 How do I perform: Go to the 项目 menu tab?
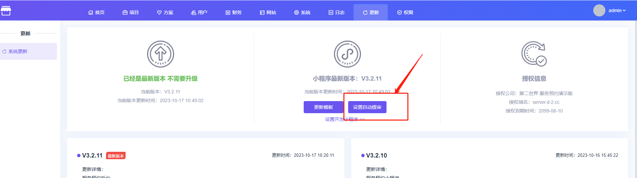(131, 12)
